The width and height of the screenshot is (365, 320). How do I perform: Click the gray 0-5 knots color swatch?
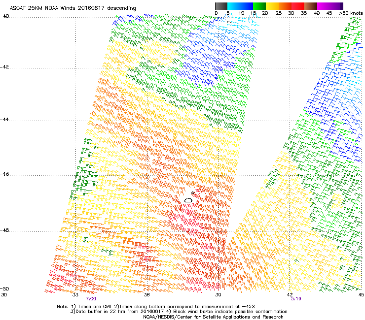click(221, 6)
